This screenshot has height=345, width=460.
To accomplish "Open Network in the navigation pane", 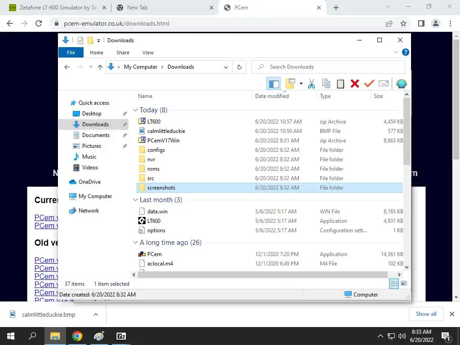I will (x=88, y=211).
